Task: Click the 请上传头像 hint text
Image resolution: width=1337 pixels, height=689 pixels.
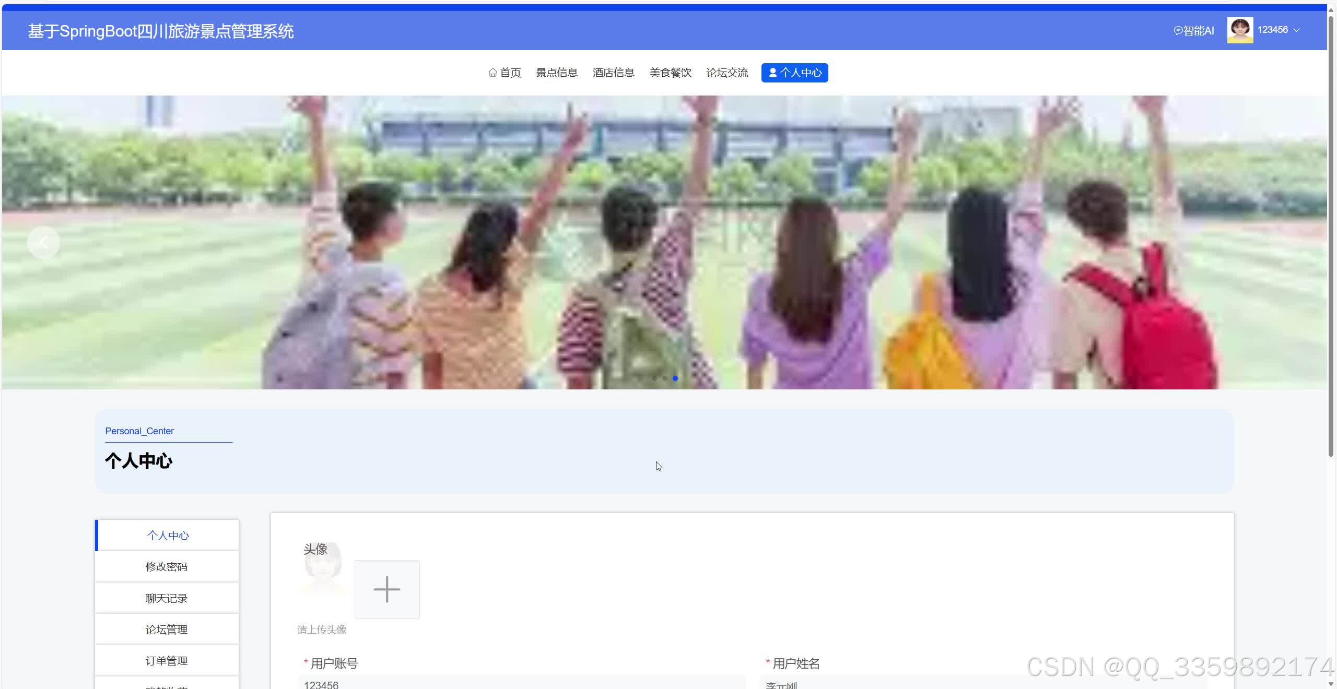Action: tap(322, 629)
